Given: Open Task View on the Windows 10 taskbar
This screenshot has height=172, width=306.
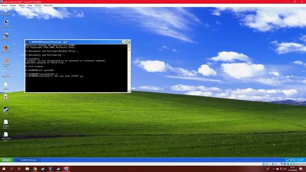Looking at the screenshot, I should point(19,169).
